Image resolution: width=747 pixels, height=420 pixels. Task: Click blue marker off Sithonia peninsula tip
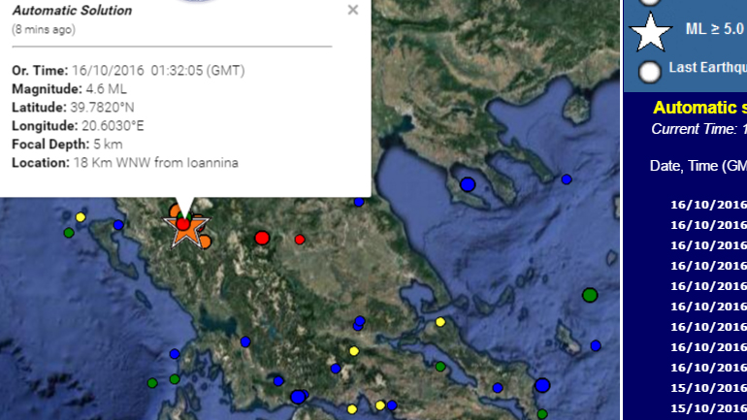(567, 179)
